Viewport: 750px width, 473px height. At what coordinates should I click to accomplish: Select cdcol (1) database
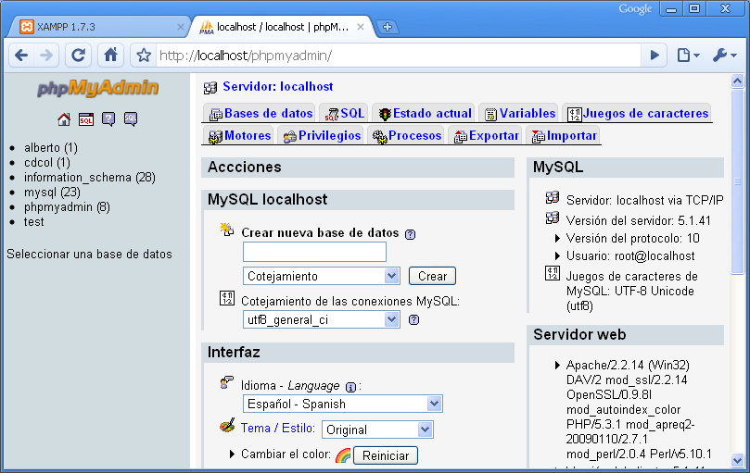[x=47, y=162]
